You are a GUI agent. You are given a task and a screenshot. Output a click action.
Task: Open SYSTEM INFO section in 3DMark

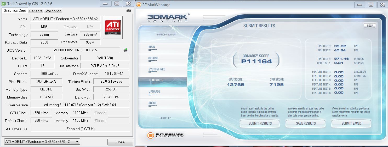click(157, 70)
